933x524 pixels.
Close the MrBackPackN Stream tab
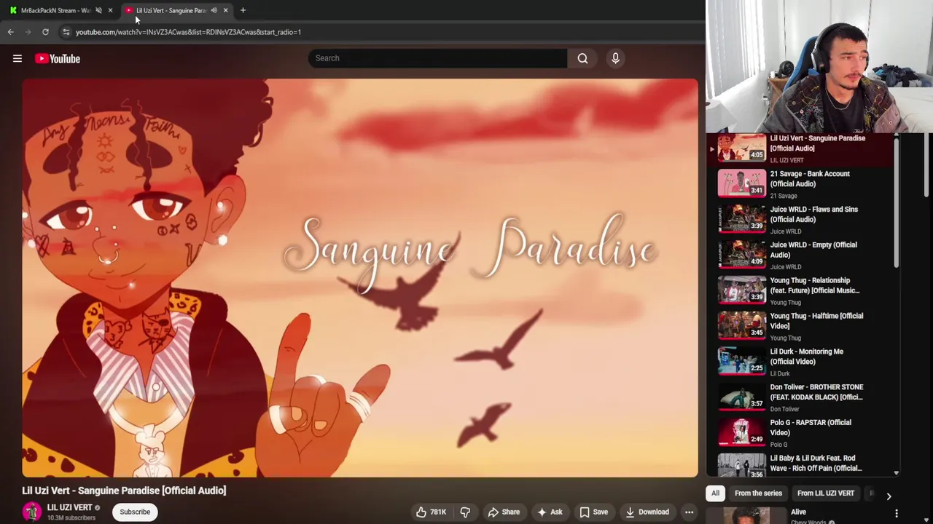tap(110, 10)
